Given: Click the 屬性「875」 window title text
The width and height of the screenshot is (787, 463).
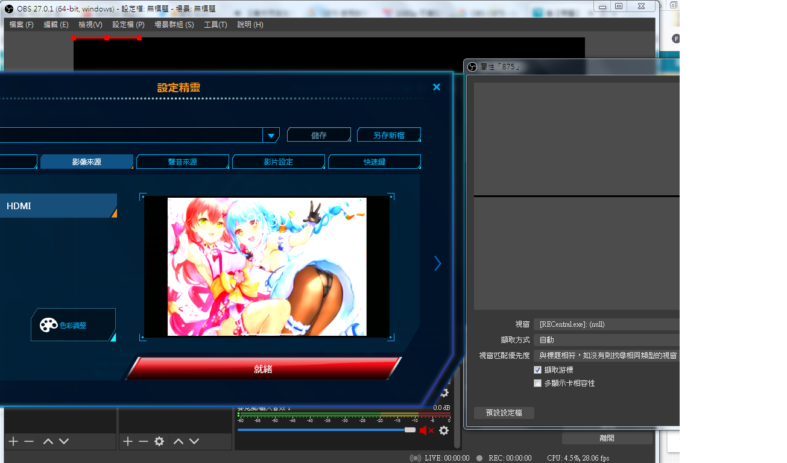Looking at the screenshot, I should tap(499, 67).
